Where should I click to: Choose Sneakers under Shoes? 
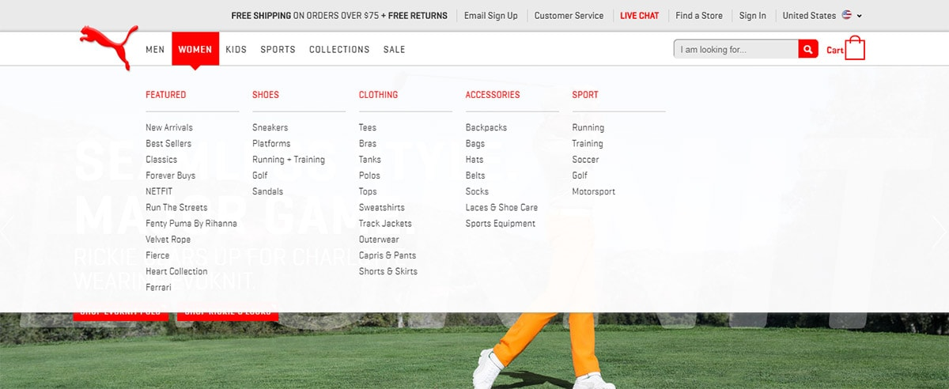[x=270, y=127]
